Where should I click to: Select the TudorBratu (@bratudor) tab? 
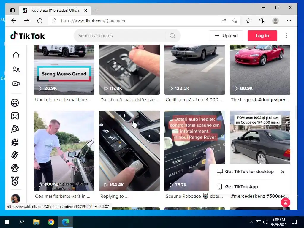55,10
